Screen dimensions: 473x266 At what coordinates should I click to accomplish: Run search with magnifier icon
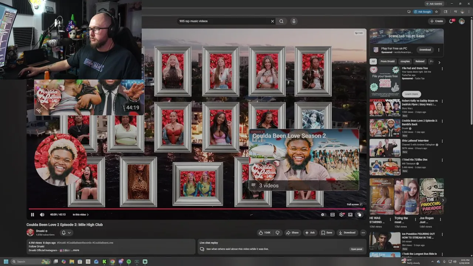point(281,21)
